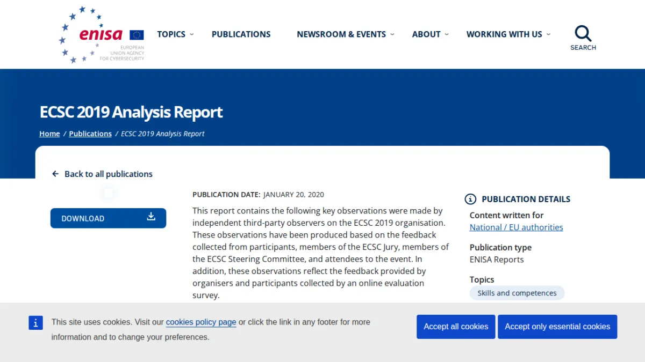Click the Content written for label
645x362 pixels.
coord(506,215)
